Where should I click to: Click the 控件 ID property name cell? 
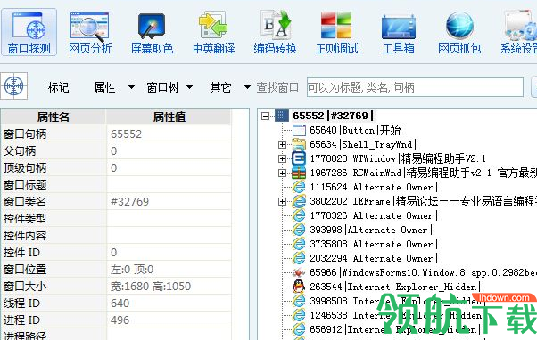point(54,253)
